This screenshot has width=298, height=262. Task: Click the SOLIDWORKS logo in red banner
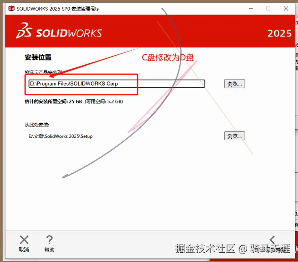pyautogui.click(x=59, y=31)
